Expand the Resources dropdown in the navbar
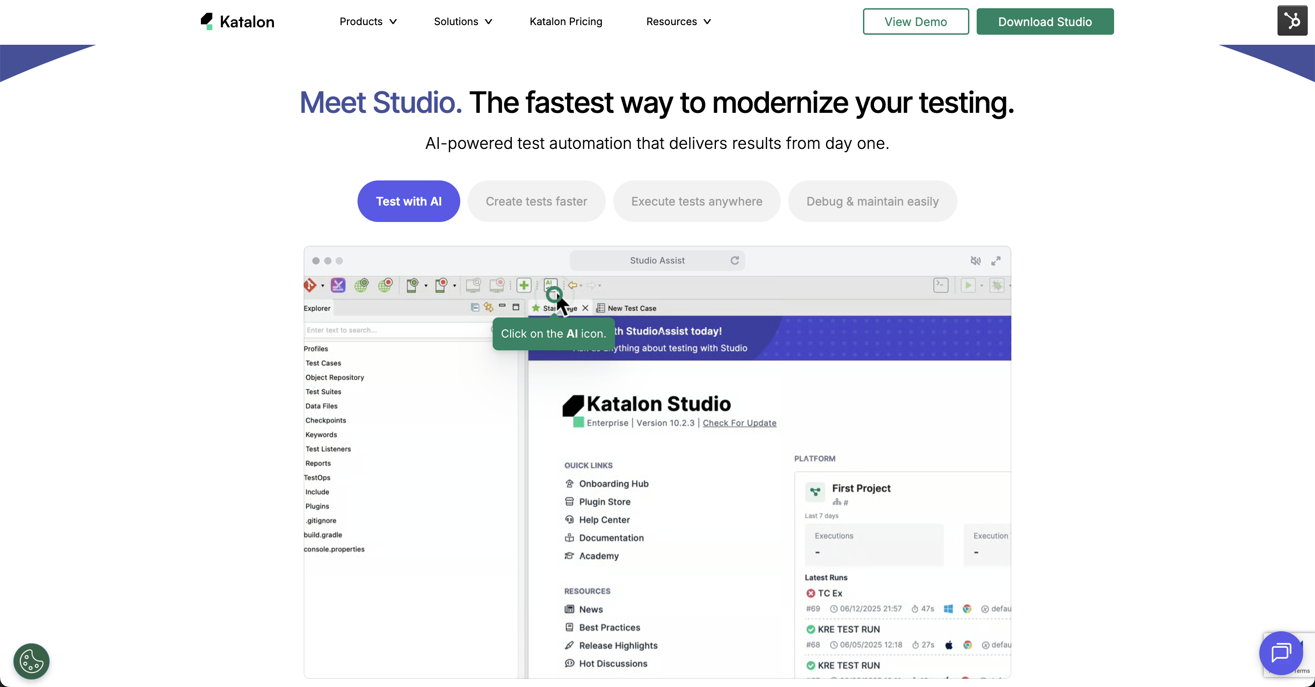The height and width of the screenshot is (687, 1315). tap(678, 21)
